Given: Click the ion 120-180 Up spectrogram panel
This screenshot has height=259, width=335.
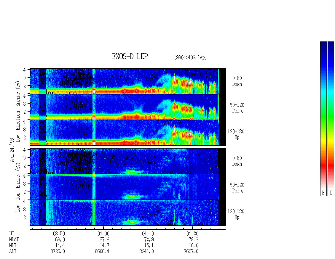Looking at the screenshot, I should point(128,213).
